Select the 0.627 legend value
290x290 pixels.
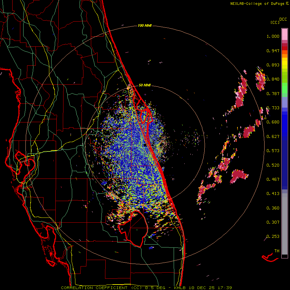[x=273, y=137]
